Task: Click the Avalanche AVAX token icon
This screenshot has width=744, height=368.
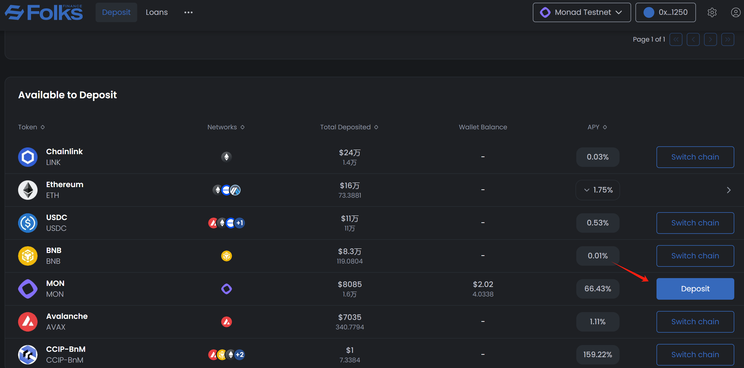Action: pyautogui.click(x=28, y=322)
